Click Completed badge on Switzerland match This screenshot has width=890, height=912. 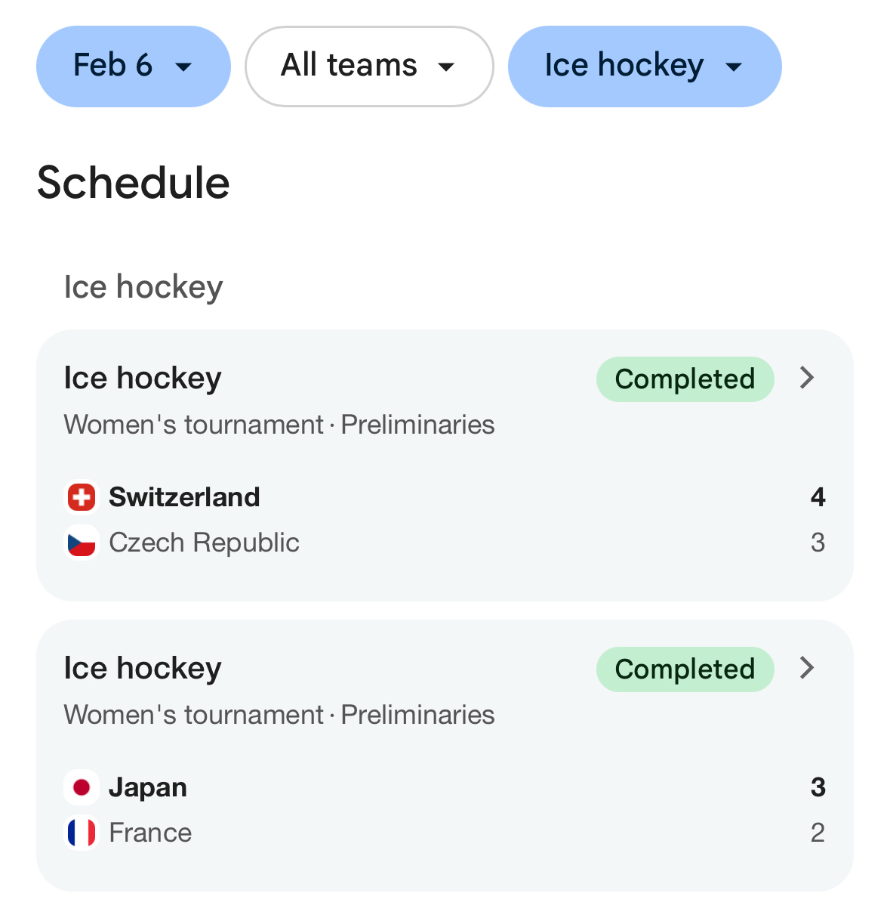pos(685,379)
